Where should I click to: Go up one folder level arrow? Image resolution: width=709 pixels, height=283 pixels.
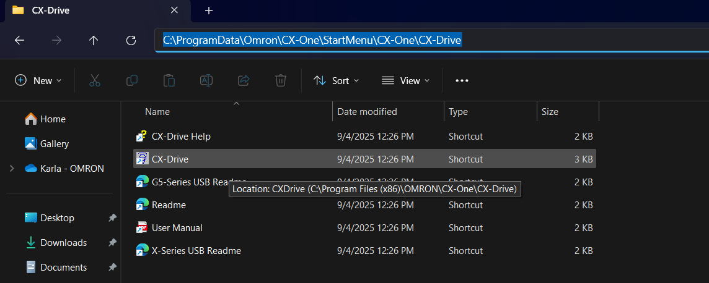[x=94, y=41]
